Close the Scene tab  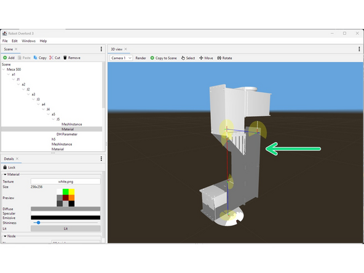(x=16, y=49)
